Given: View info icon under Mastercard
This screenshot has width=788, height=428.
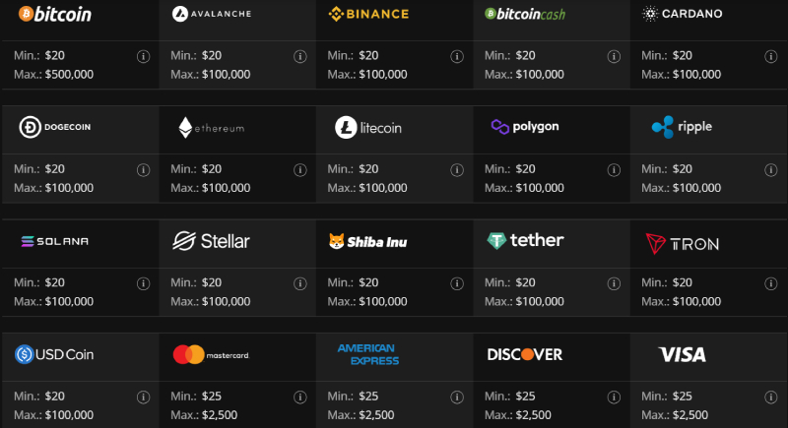Looking at the screenshot, I should coord(300,397).
